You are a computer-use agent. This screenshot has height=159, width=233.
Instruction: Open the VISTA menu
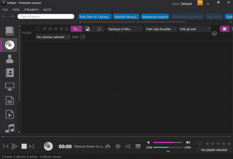click(x=16, y=10)
